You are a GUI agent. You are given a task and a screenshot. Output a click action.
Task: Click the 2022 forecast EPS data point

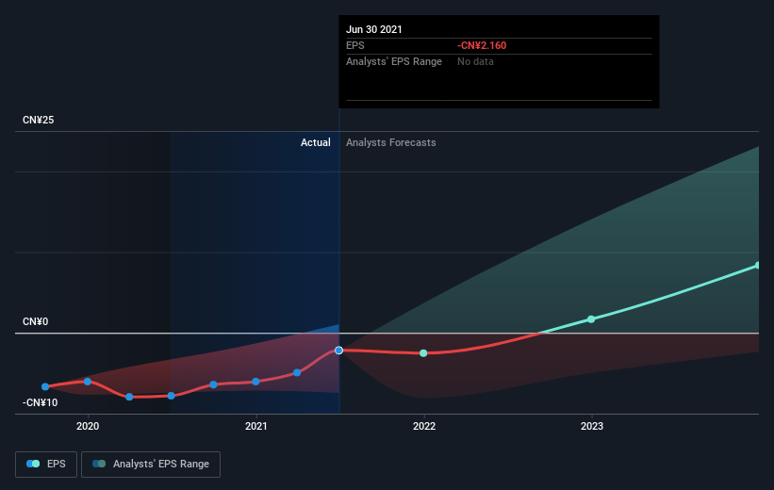pos(423,353)
